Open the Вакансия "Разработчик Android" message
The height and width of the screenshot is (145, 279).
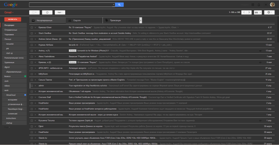tap(83, 56)
